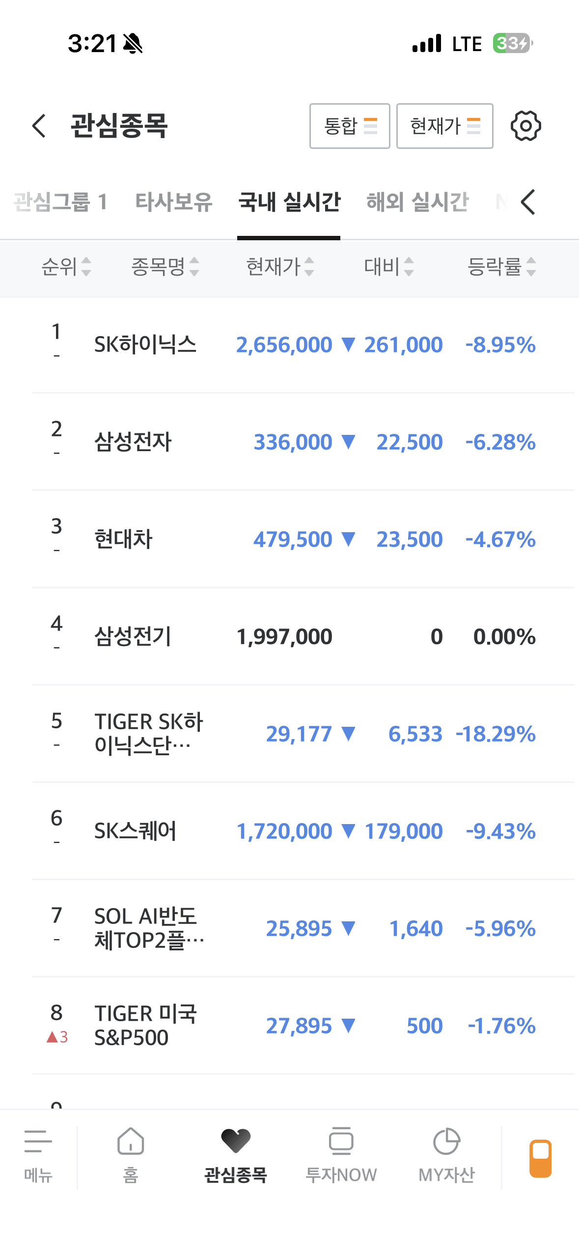579x1256 pixels.
Task: Sort by 대비 column arrows
Action: click(x=389, y=267)
